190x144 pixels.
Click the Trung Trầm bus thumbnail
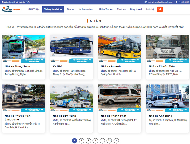(x=23, y=49)
